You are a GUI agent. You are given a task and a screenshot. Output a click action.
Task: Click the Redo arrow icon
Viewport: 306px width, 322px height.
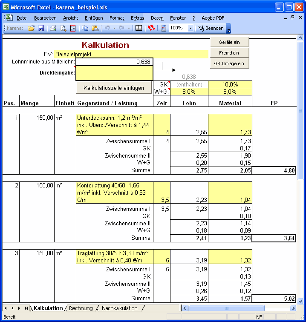point(121,28)
